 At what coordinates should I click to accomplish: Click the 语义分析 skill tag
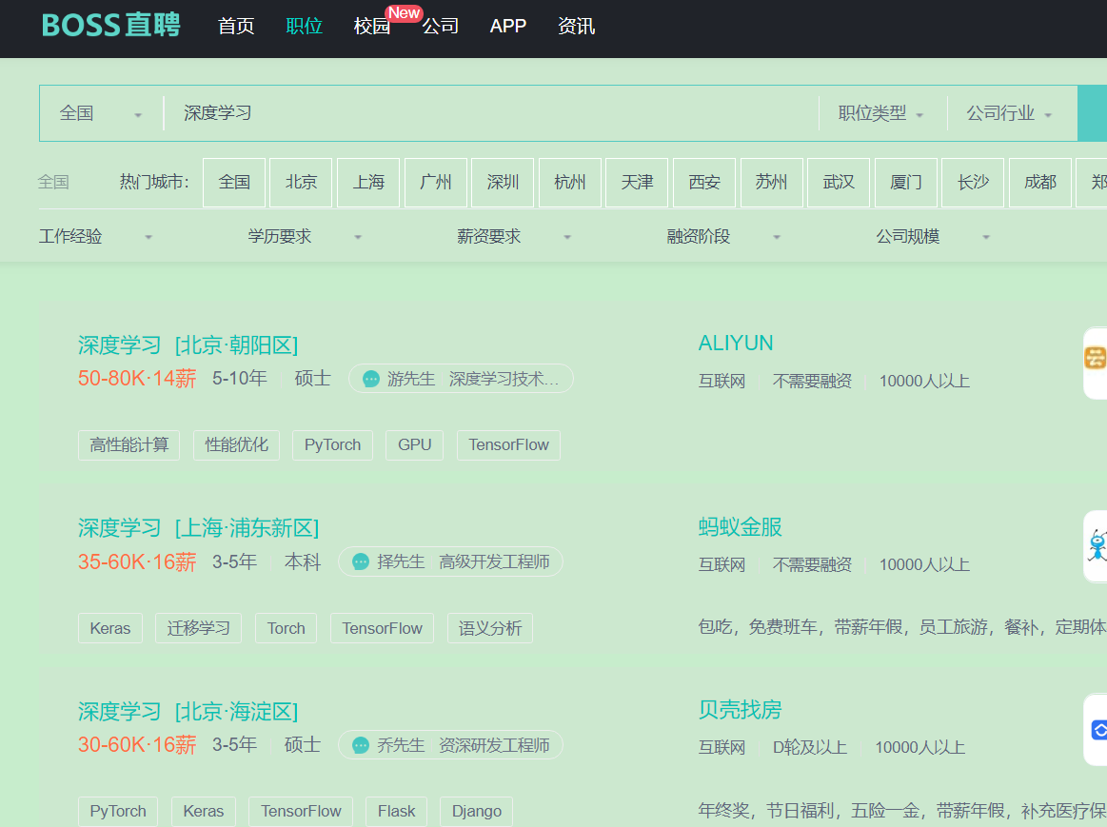click(x=490, y=628)
